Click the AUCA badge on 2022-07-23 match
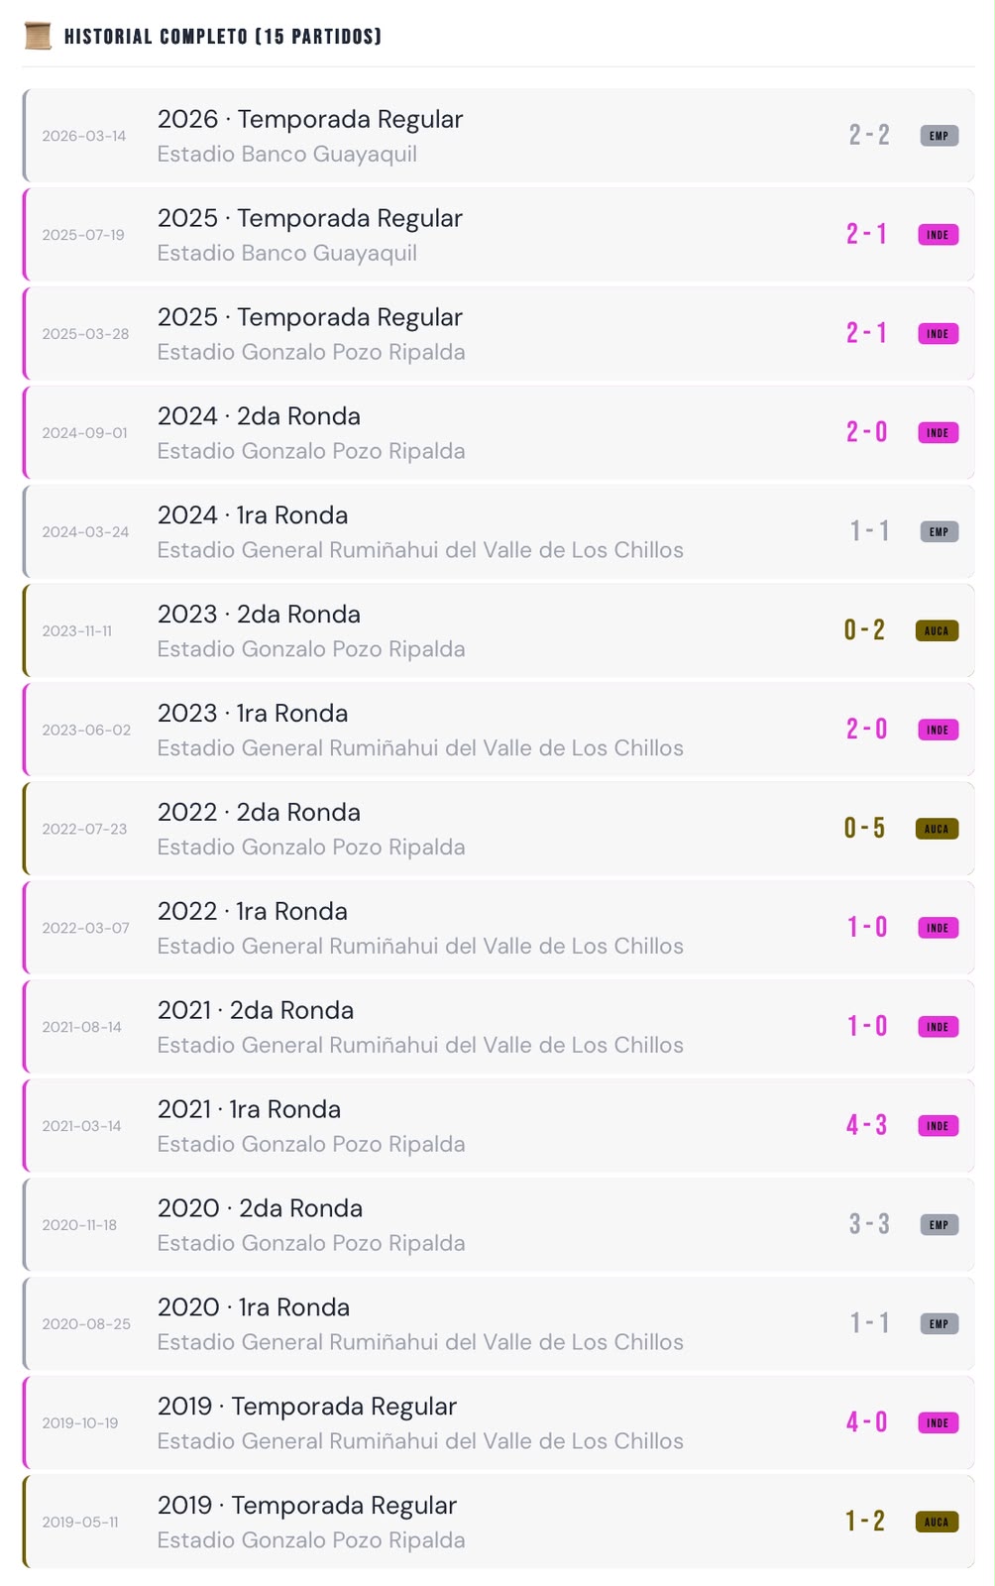The image size is (995, 1586). (937, 829)
